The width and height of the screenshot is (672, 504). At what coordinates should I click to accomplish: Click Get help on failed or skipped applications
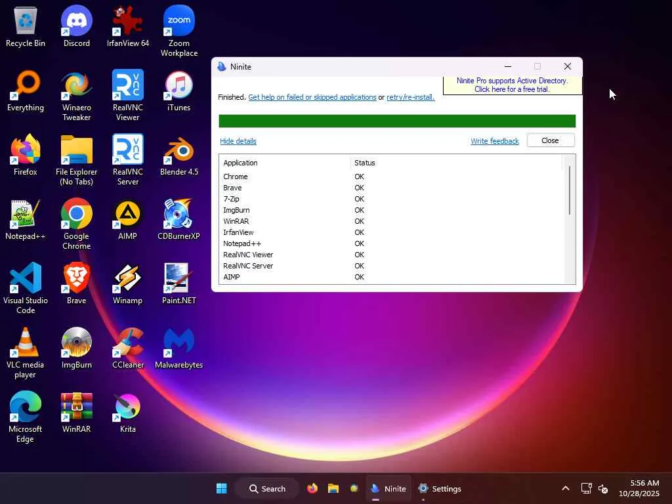coord(312,97)
